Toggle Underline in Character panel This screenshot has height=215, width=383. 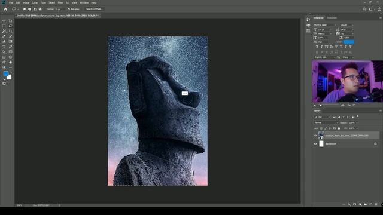tap(346, 47)
